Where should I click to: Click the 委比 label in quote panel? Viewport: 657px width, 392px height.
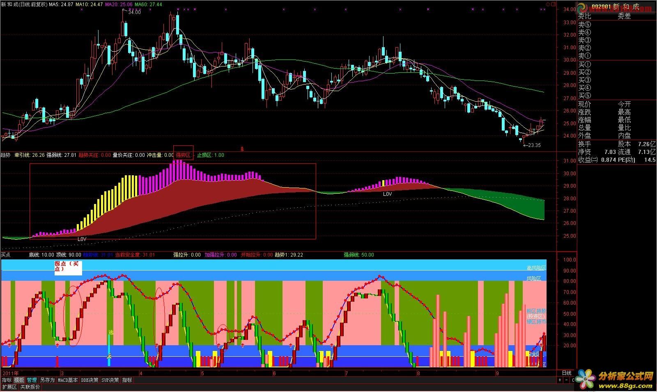tap(585, 16)
